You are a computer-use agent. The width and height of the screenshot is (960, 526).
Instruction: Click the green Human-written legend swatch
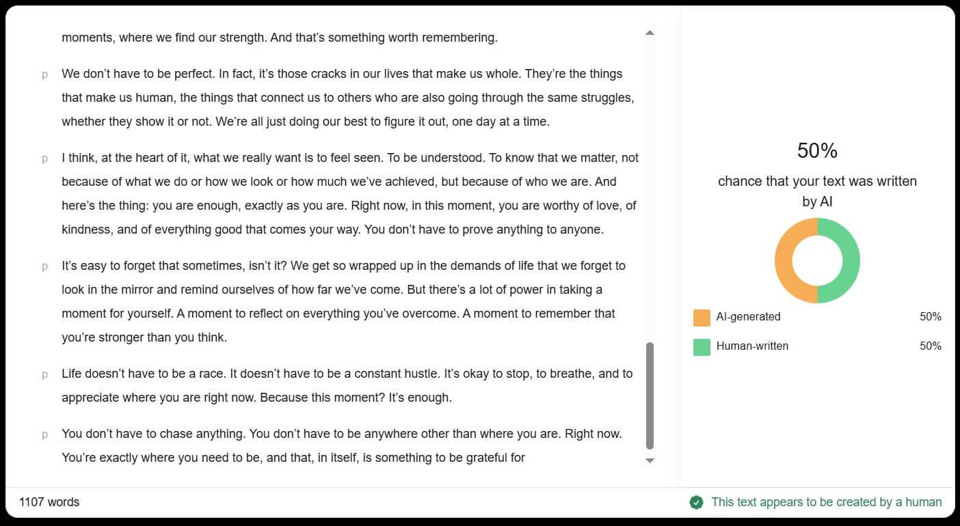[702, 347]
